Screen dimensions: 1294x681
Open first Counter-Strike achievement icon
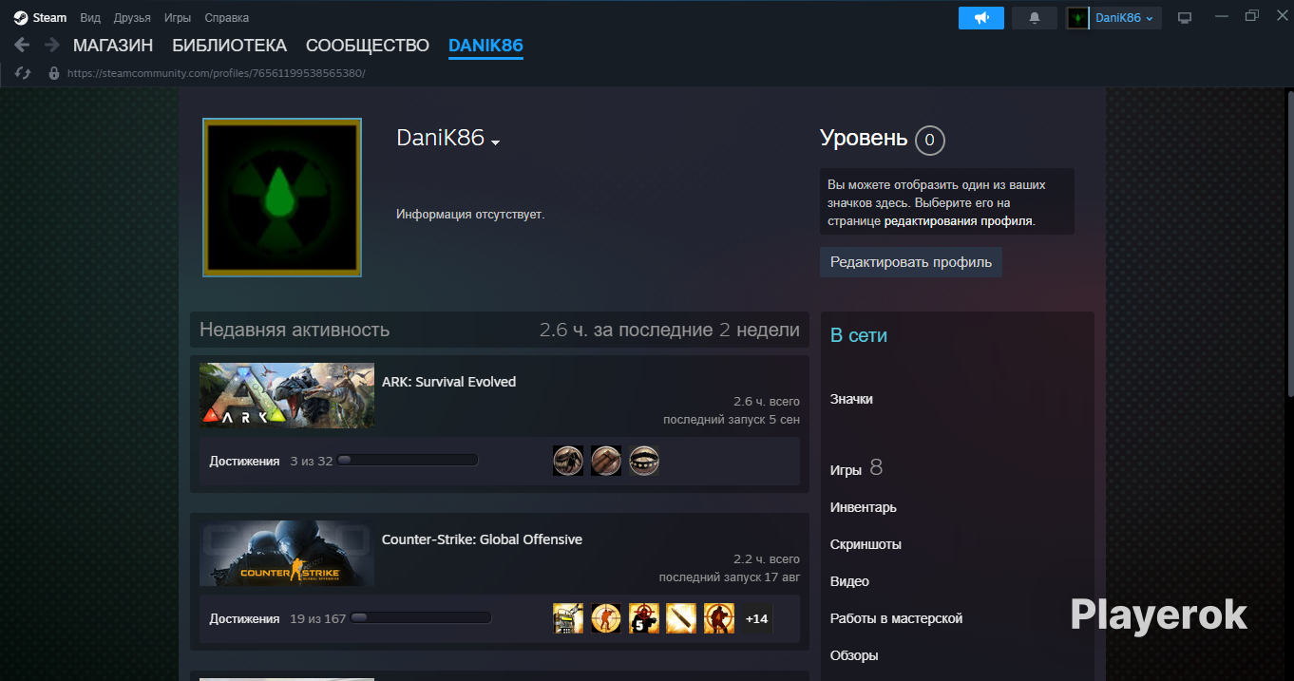click(x=568, y=618)
